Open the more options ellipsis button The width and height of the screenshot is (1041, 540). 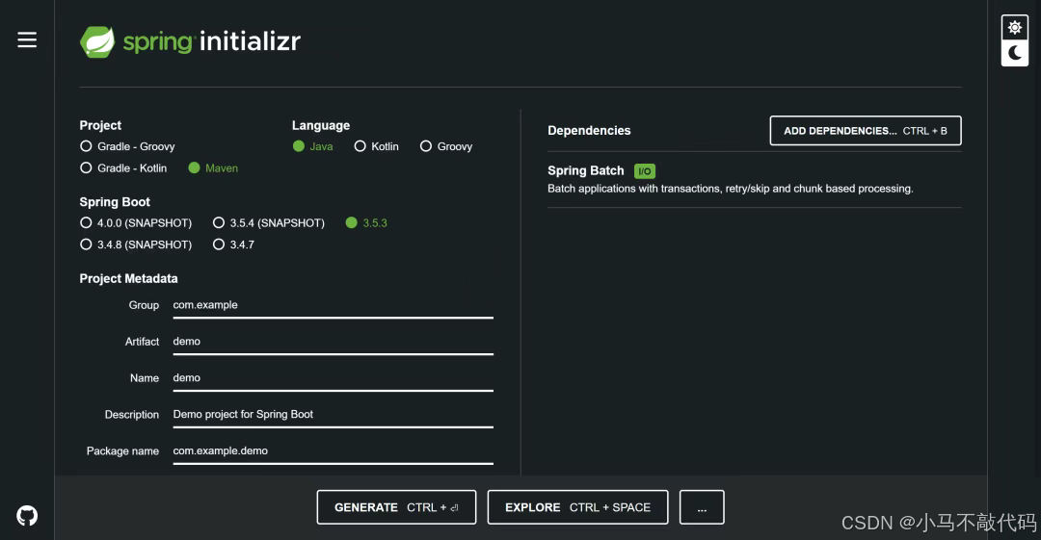[702, 507]
